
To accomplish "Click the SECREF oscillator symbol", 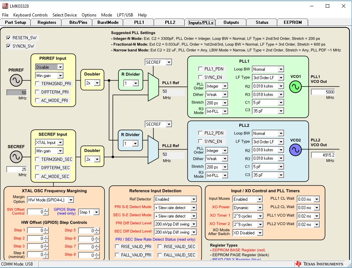I will point(16,157).
